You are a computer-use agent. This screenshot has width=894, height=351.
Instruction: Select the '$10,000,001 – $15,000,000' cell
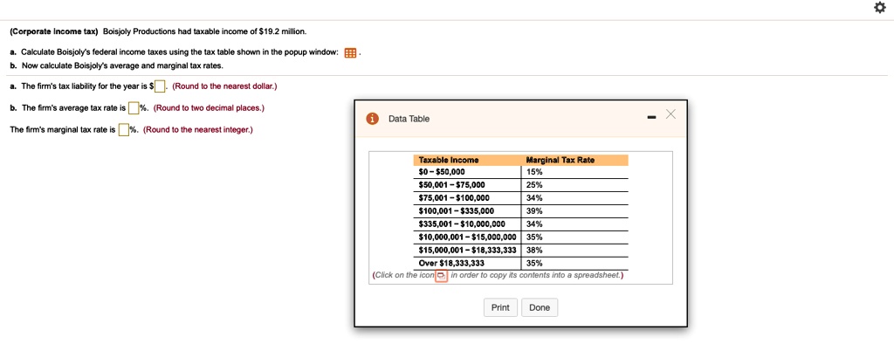(468, 237)
